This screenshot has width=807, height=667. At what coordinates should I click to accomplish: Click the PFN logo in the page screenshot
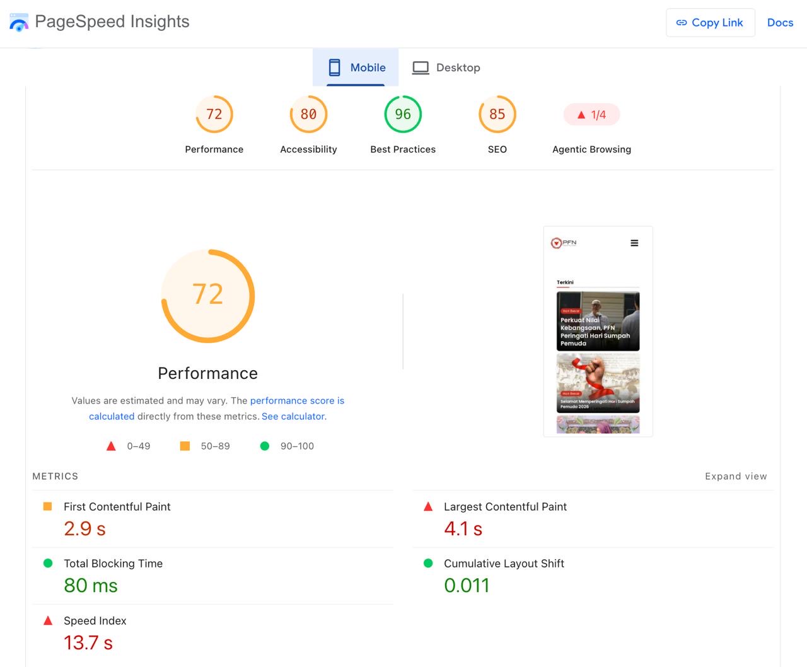tap(564, 243)
